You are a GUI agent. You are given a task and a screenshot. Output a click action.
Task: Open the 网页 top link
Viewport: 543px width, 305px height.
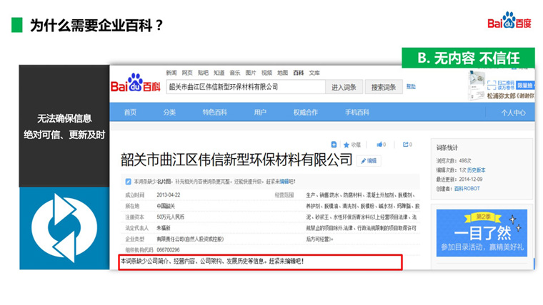(x=187, y=73)
